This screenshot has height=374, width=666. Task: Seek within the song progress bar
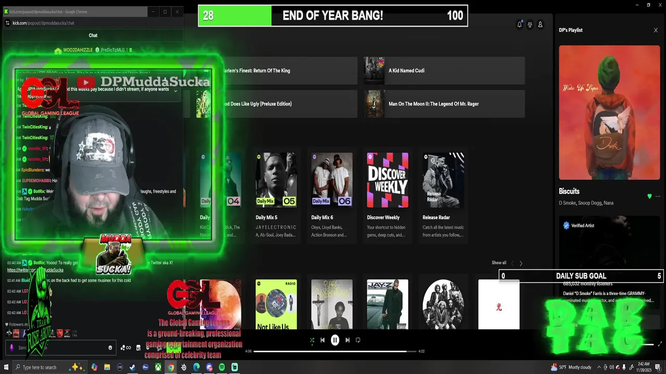tap(335, 351)
